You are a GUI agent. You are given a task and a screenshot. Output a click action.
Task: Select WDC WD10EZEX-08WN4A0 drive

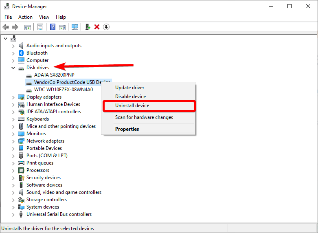64,90
